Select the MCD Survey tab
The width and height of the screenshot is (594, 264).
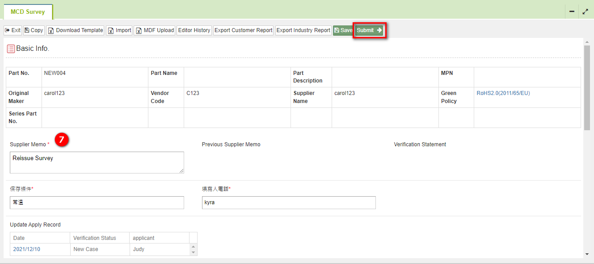tap(28, 12)
